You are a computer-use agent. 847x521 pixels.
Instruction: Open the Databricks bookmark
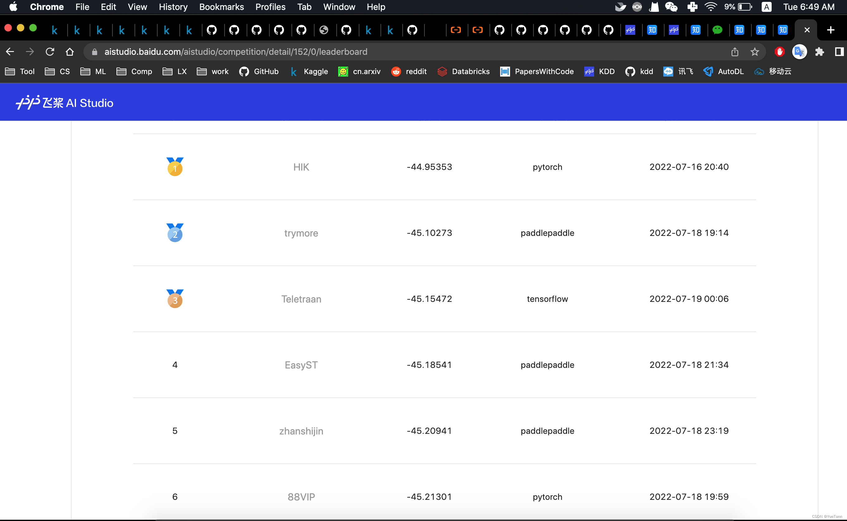tap(463, 71)
